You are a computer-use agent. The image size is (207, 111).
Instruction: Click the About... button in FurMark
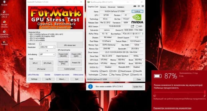pos(62,79)
